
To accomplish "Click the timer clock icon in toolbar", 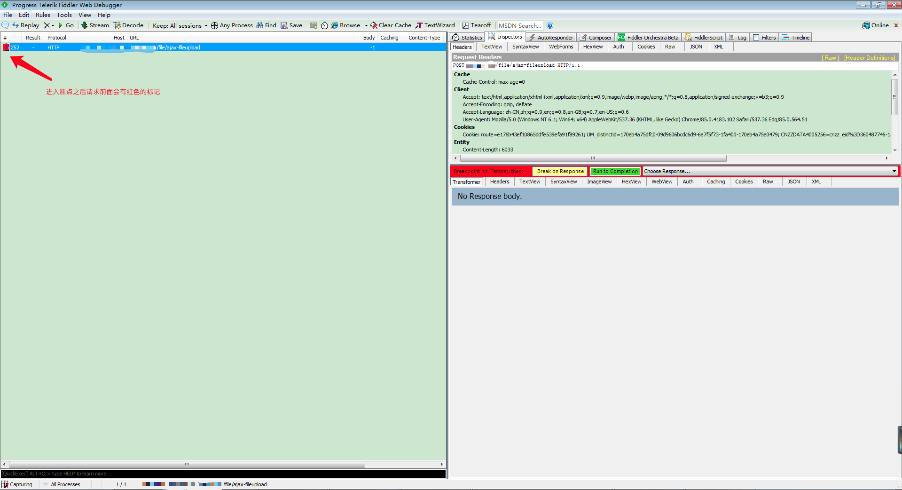I will click(x=324, y=25).
